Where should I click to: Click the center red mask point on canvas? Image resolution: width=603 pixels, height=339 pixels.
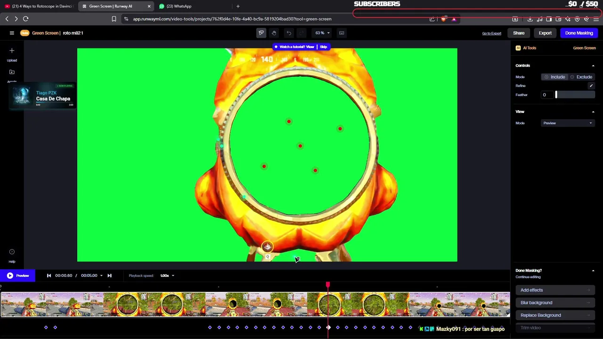(x=300, y=146)
